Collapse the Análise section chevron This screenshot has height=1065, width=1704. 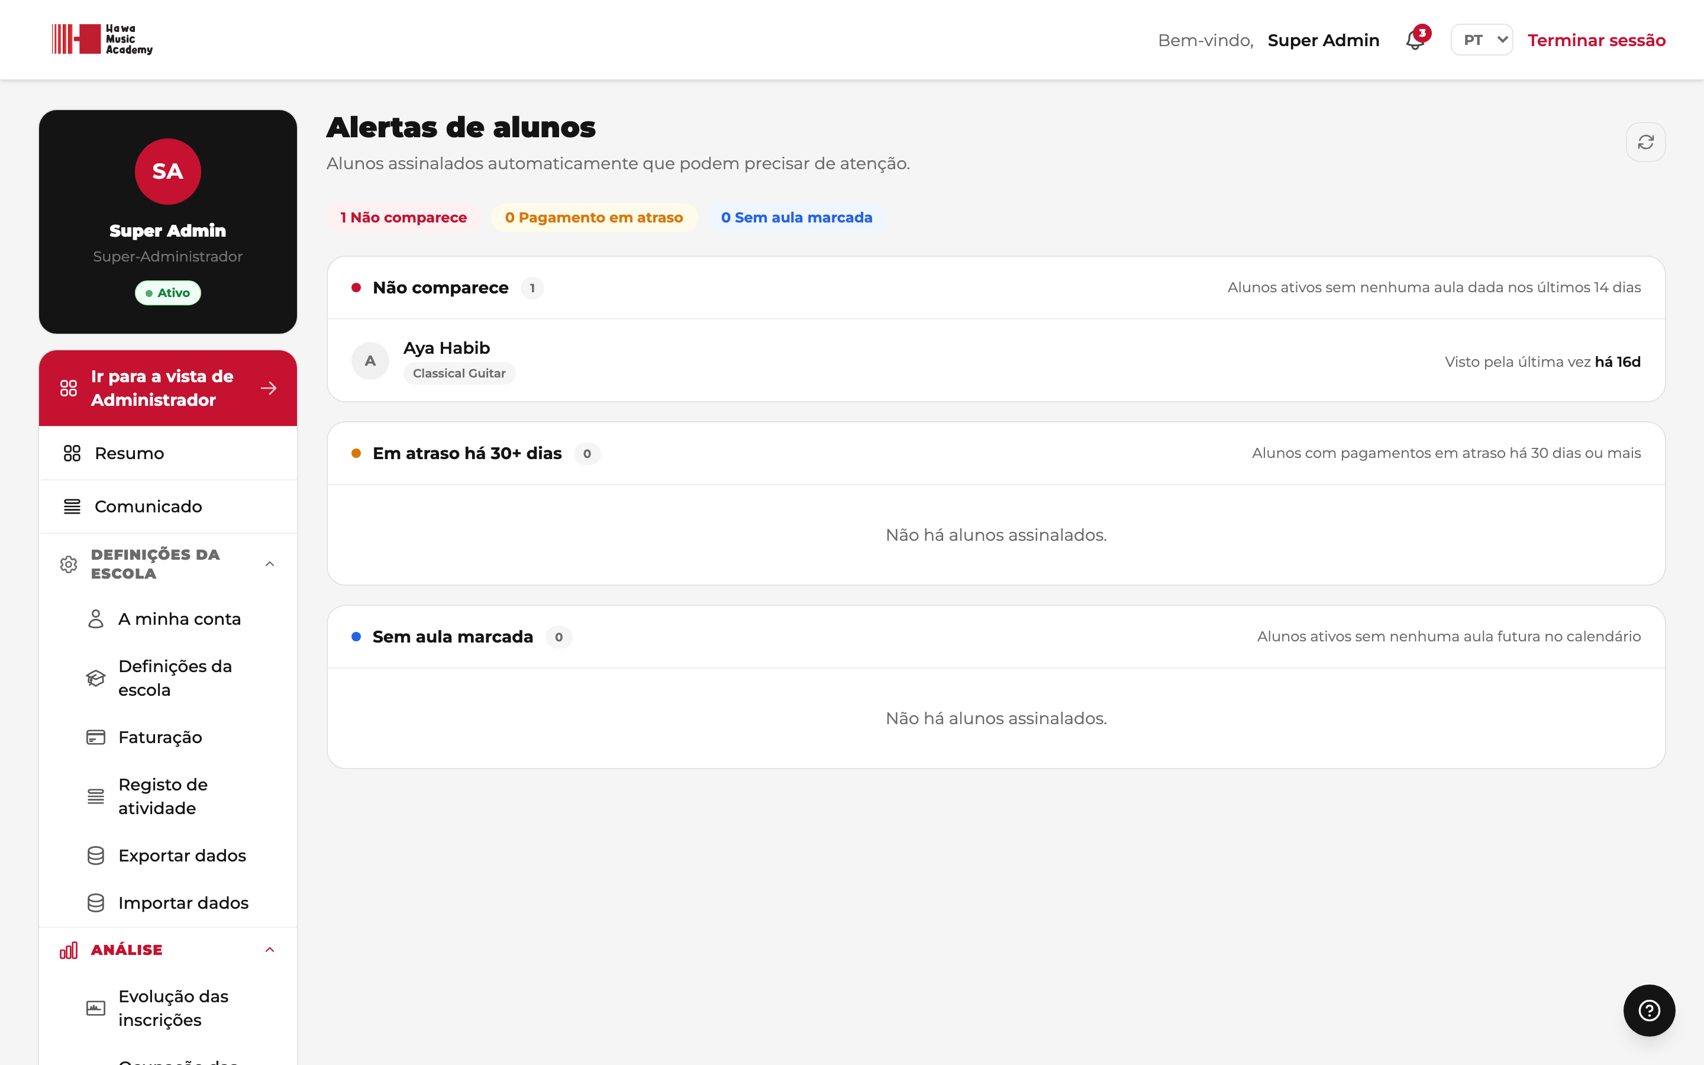click(270, 950)
